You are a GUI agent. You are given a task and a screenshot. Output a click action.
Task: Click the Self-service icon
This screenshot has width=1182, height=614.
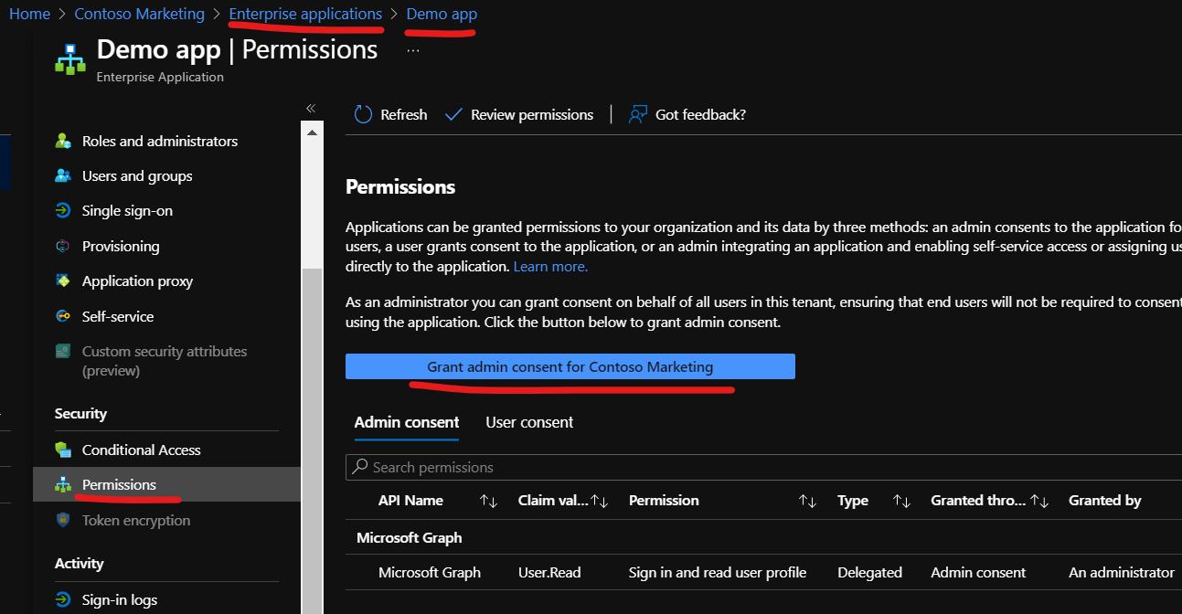pos(63,316)
